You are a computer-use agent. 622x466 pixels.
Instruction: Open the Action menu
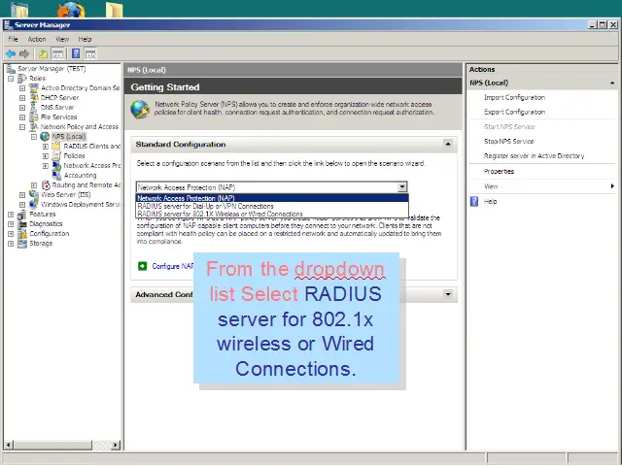(37, 39)
